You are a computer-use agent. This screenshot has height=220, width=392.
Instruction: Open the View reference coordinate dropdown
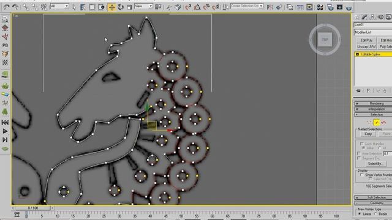coord(143,6)
